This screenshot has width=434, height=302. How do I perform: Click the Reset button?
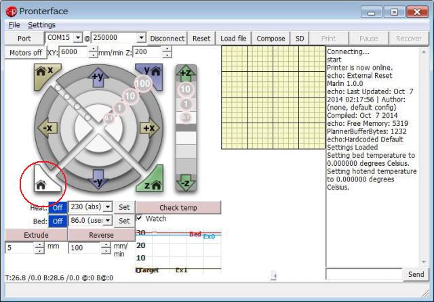(201, 39)
